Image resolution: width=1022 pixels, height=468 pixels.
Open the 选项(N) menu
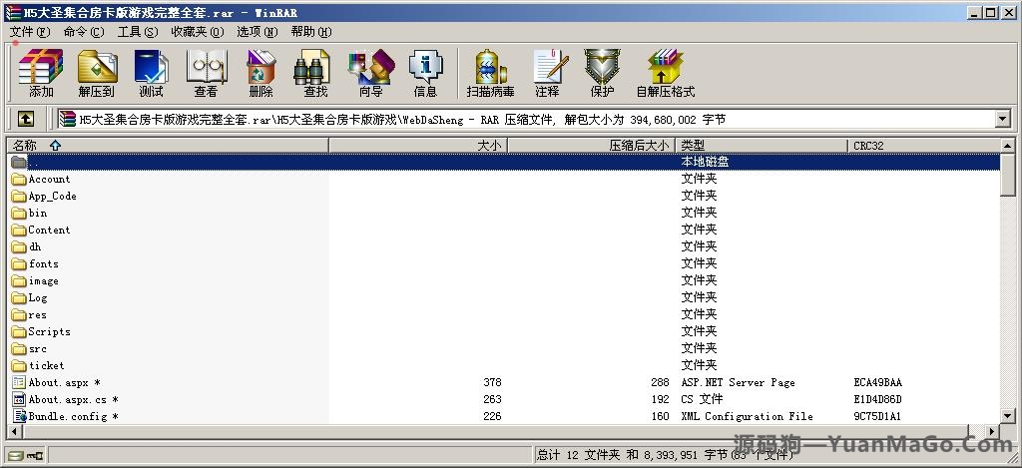tap(257, 31)
